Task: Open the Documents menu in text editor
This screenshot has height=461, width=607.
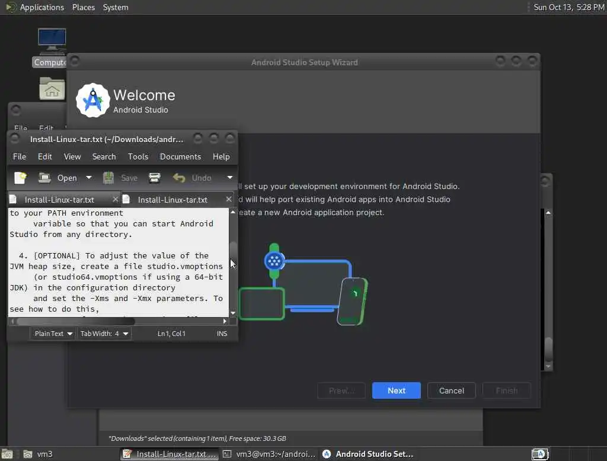Action: pyautogui.click(x=180, y=156)
